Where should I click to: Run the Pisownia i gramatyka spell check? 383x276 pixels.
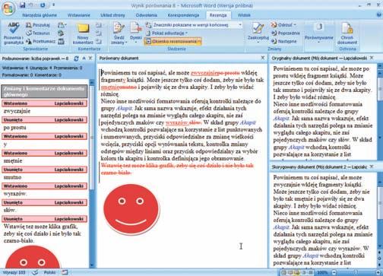14,33
